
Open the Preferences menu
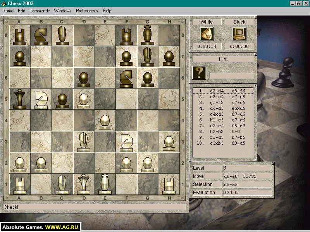pos(87,11)
